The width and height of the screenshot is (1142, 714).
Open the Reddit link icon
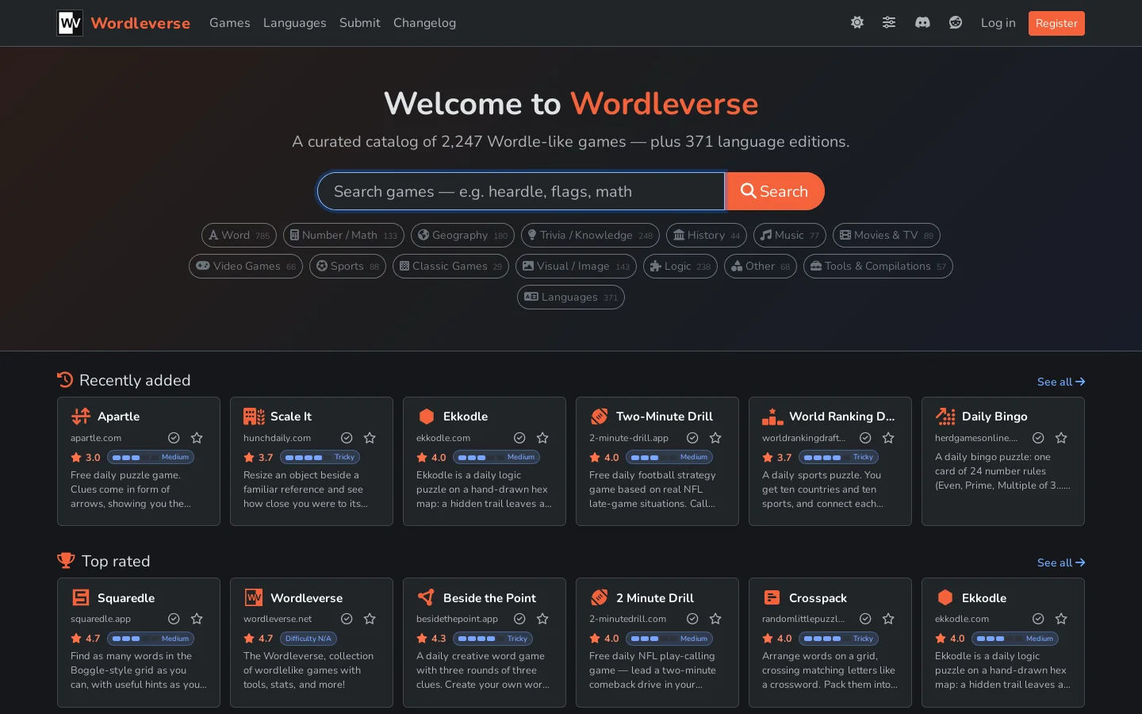956,23
